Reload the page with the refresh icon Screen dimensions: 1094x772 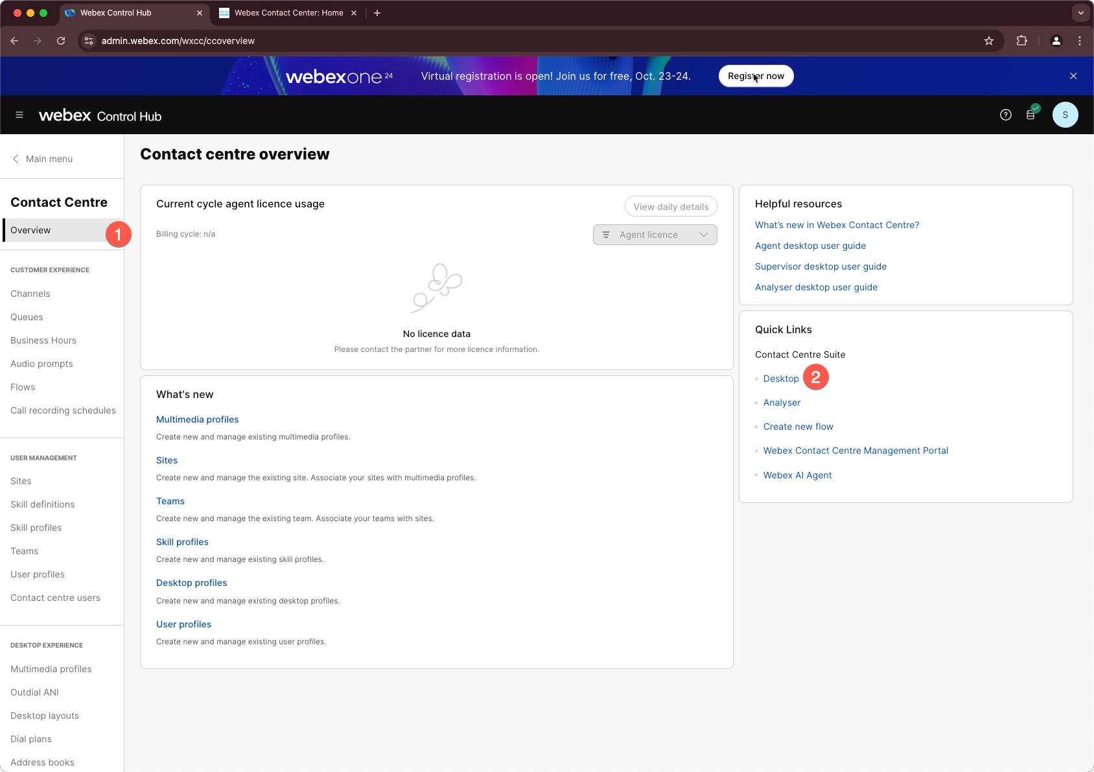(x=61, y=41)
